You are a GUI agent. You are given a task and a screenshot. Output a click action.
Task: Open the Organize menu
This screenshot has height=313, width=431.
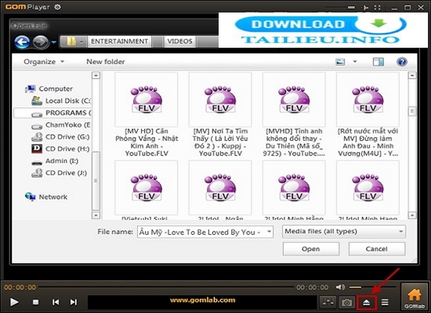click(x=44, y=62)
